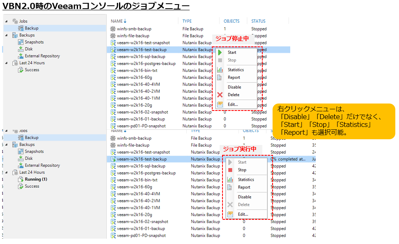Image resolution: width=399 pixels, height=244 pixels.
Task: Select veeam-w2k16-bin-txt in the upper list
Action: tap(137, 71)
